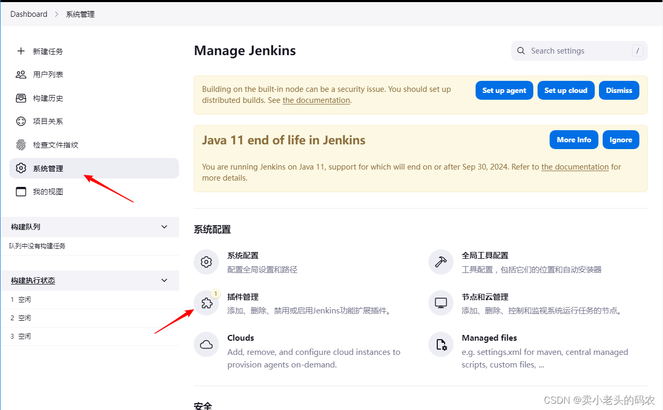Collapse the 构建执行状态 panel chevron
This screenshot has height=410, width=663.
click(164, 280)
